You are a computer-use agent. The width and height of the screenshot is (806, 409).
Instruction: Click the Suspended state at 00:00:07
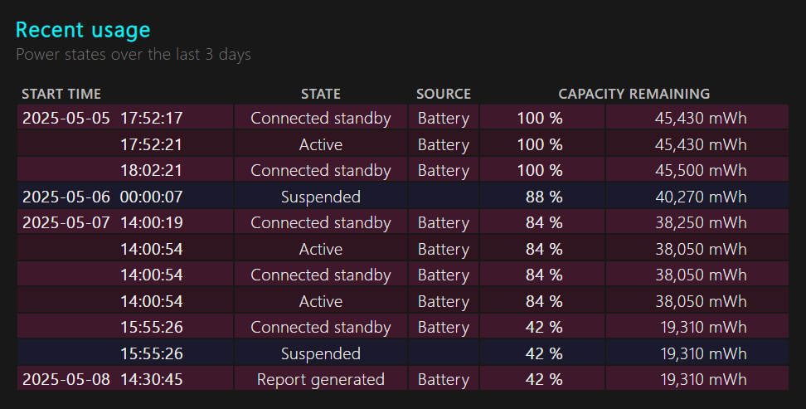pos(320,197)
